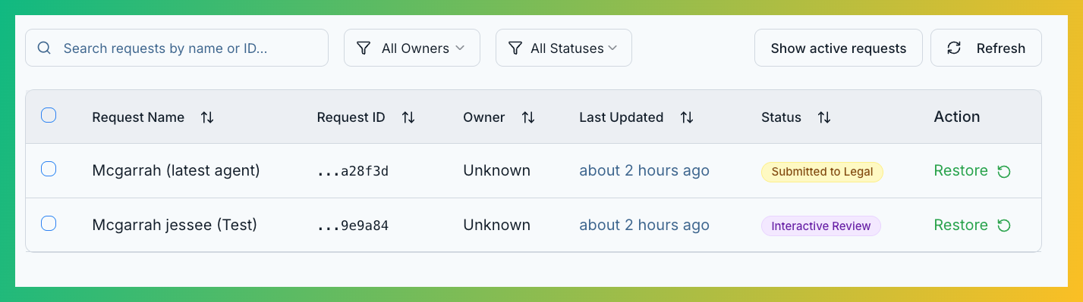The image size is (1083, 302).
Task: Select the Mcgarrah jessee (Test) request name
Action: 175,225
